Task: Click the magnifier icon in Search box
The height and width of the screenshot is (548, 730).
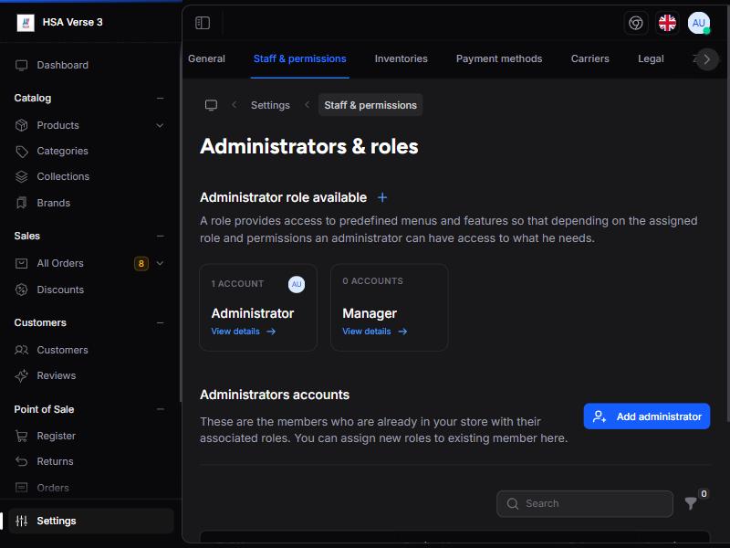Action: pyautogui.click(x=513, y=504)
